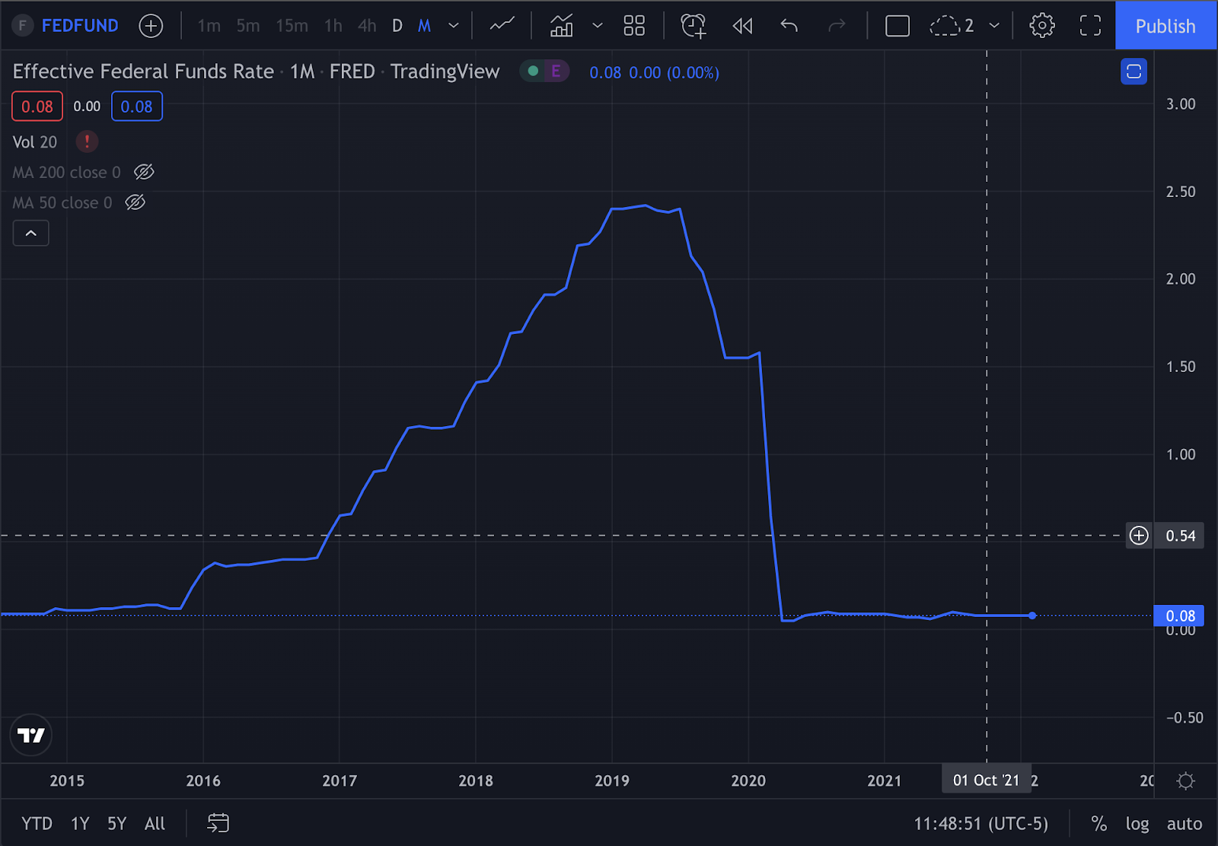Viewport: 1218px width, 846px height.
Task: Start bar replay with the rewind icon
Action: pyautogui.click(x=742, y=26)
